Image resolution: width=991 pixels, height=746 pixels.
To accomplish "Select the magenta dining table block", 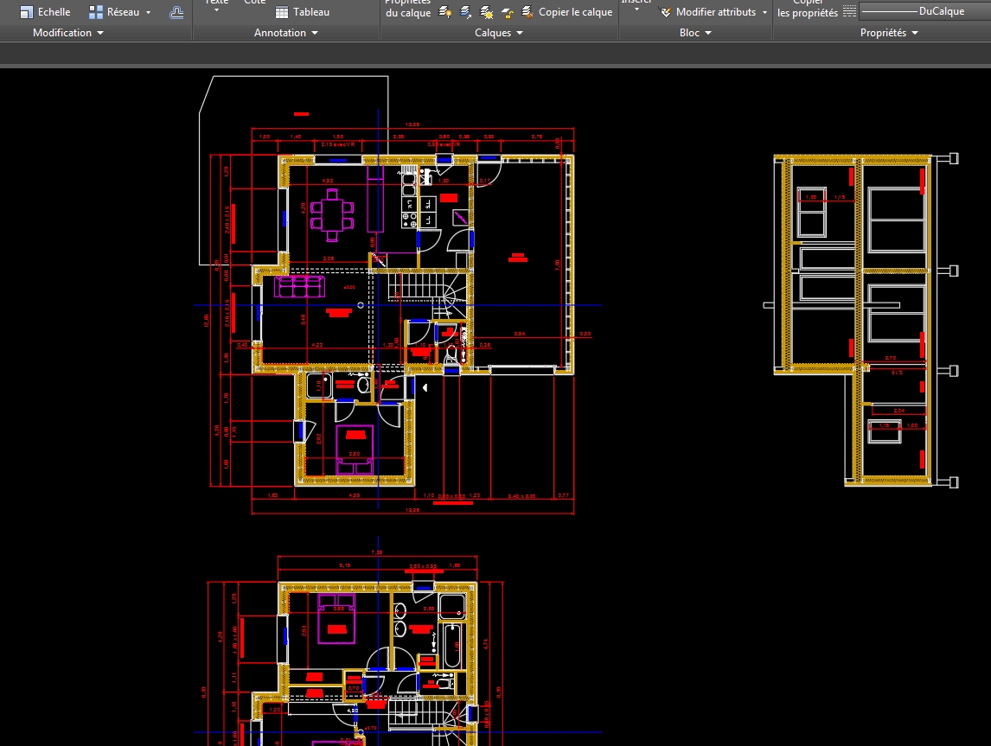I will [331, 214].
